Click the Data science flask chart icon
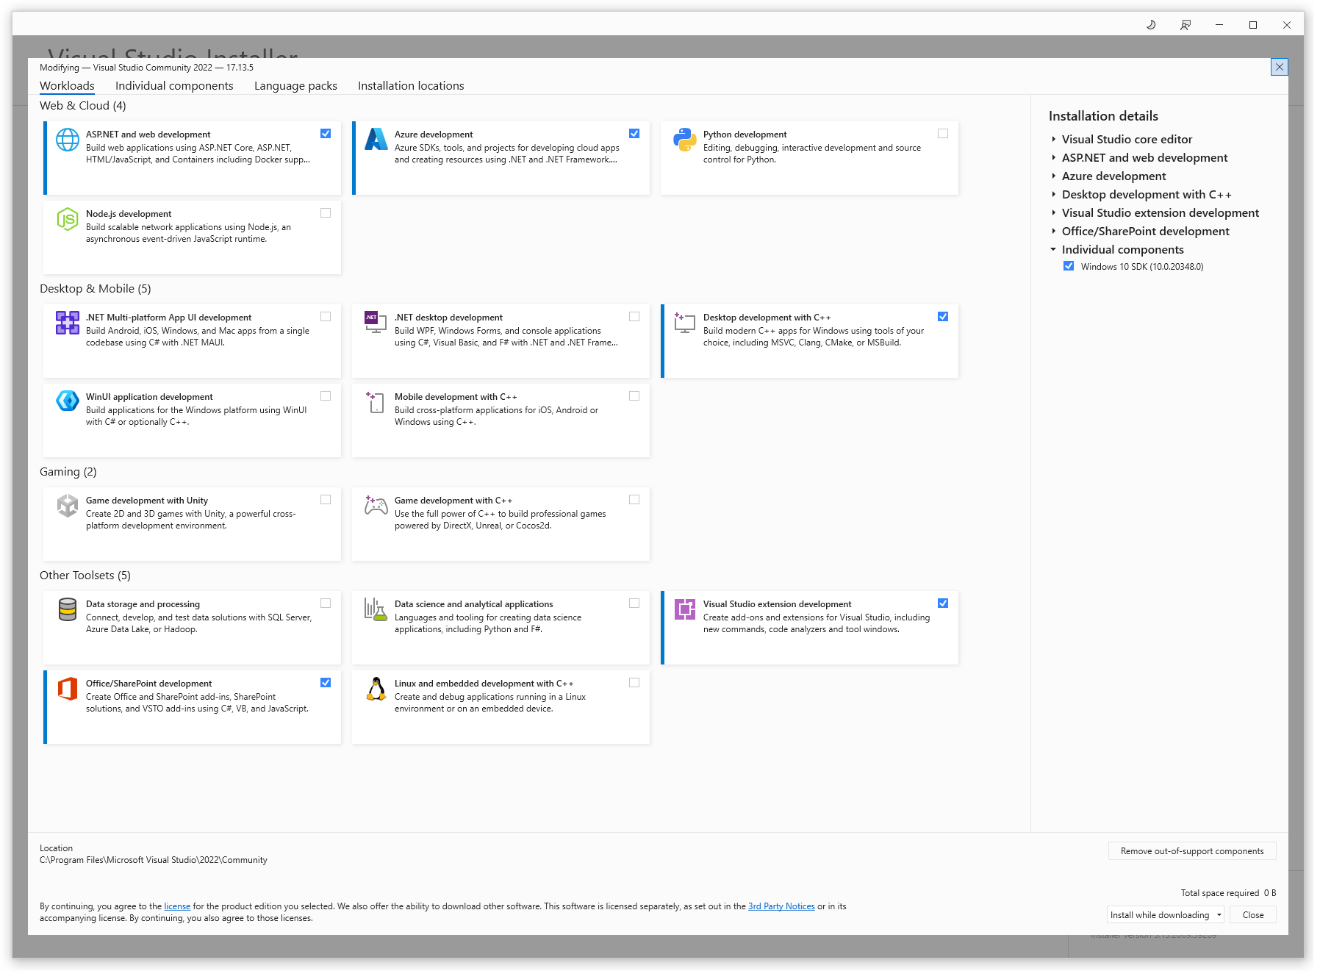1320x971 pixels. pos(376,609)
